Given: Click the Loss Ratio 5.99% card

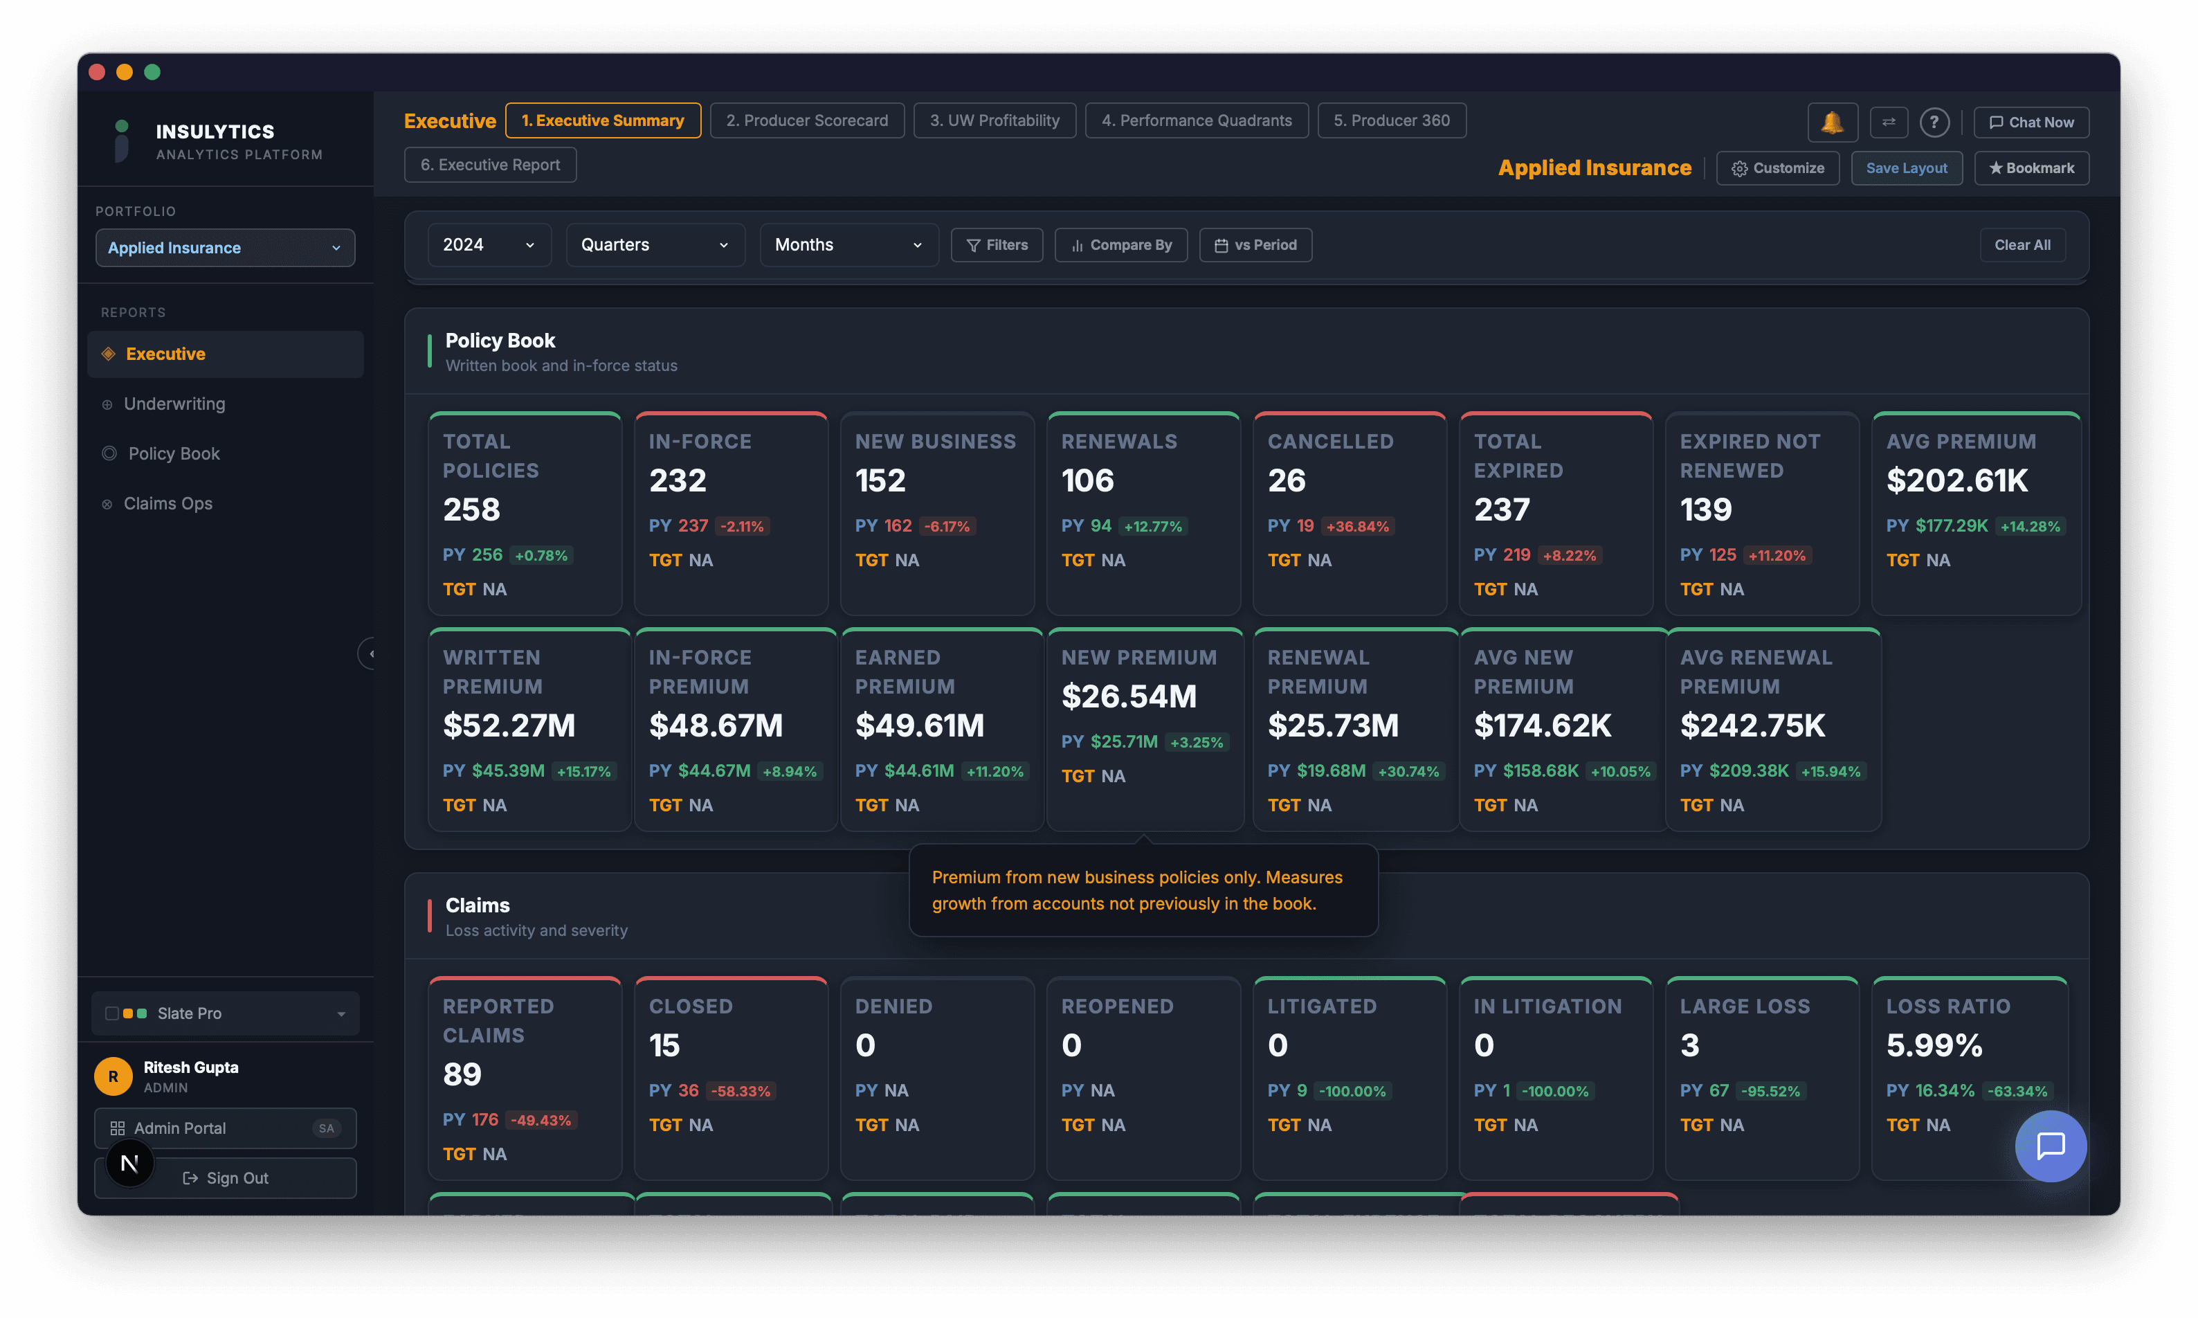Looking at the screenshot, I should click(1969, 1078).
